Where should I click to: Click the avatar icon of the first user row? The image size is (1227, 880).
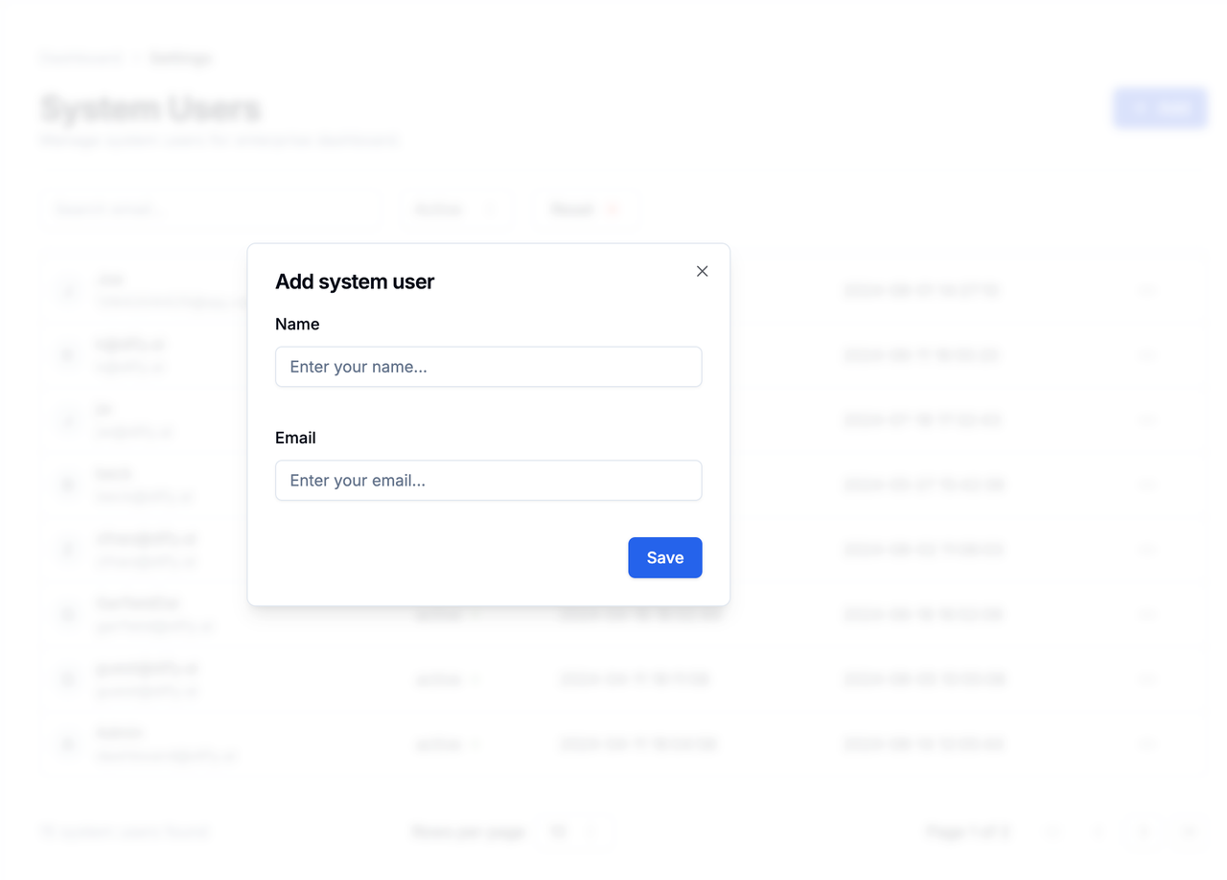(x=68, y=290)
